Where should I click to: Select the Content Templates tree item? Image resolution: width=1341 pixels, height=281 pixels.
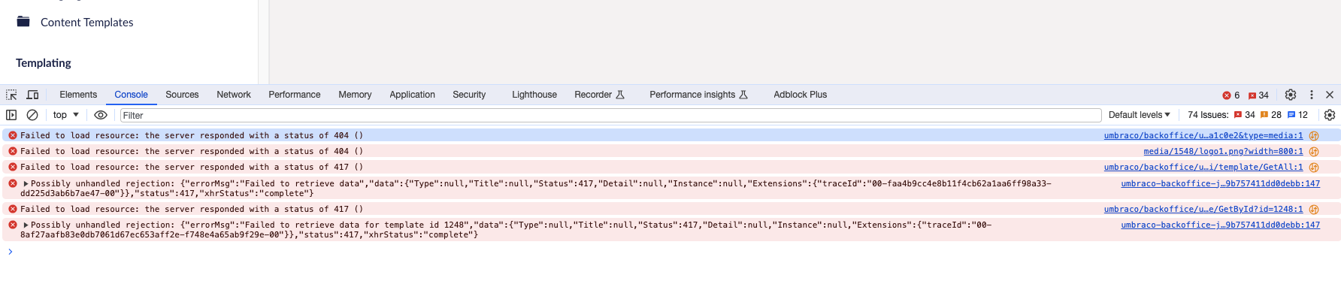[87, 23]
